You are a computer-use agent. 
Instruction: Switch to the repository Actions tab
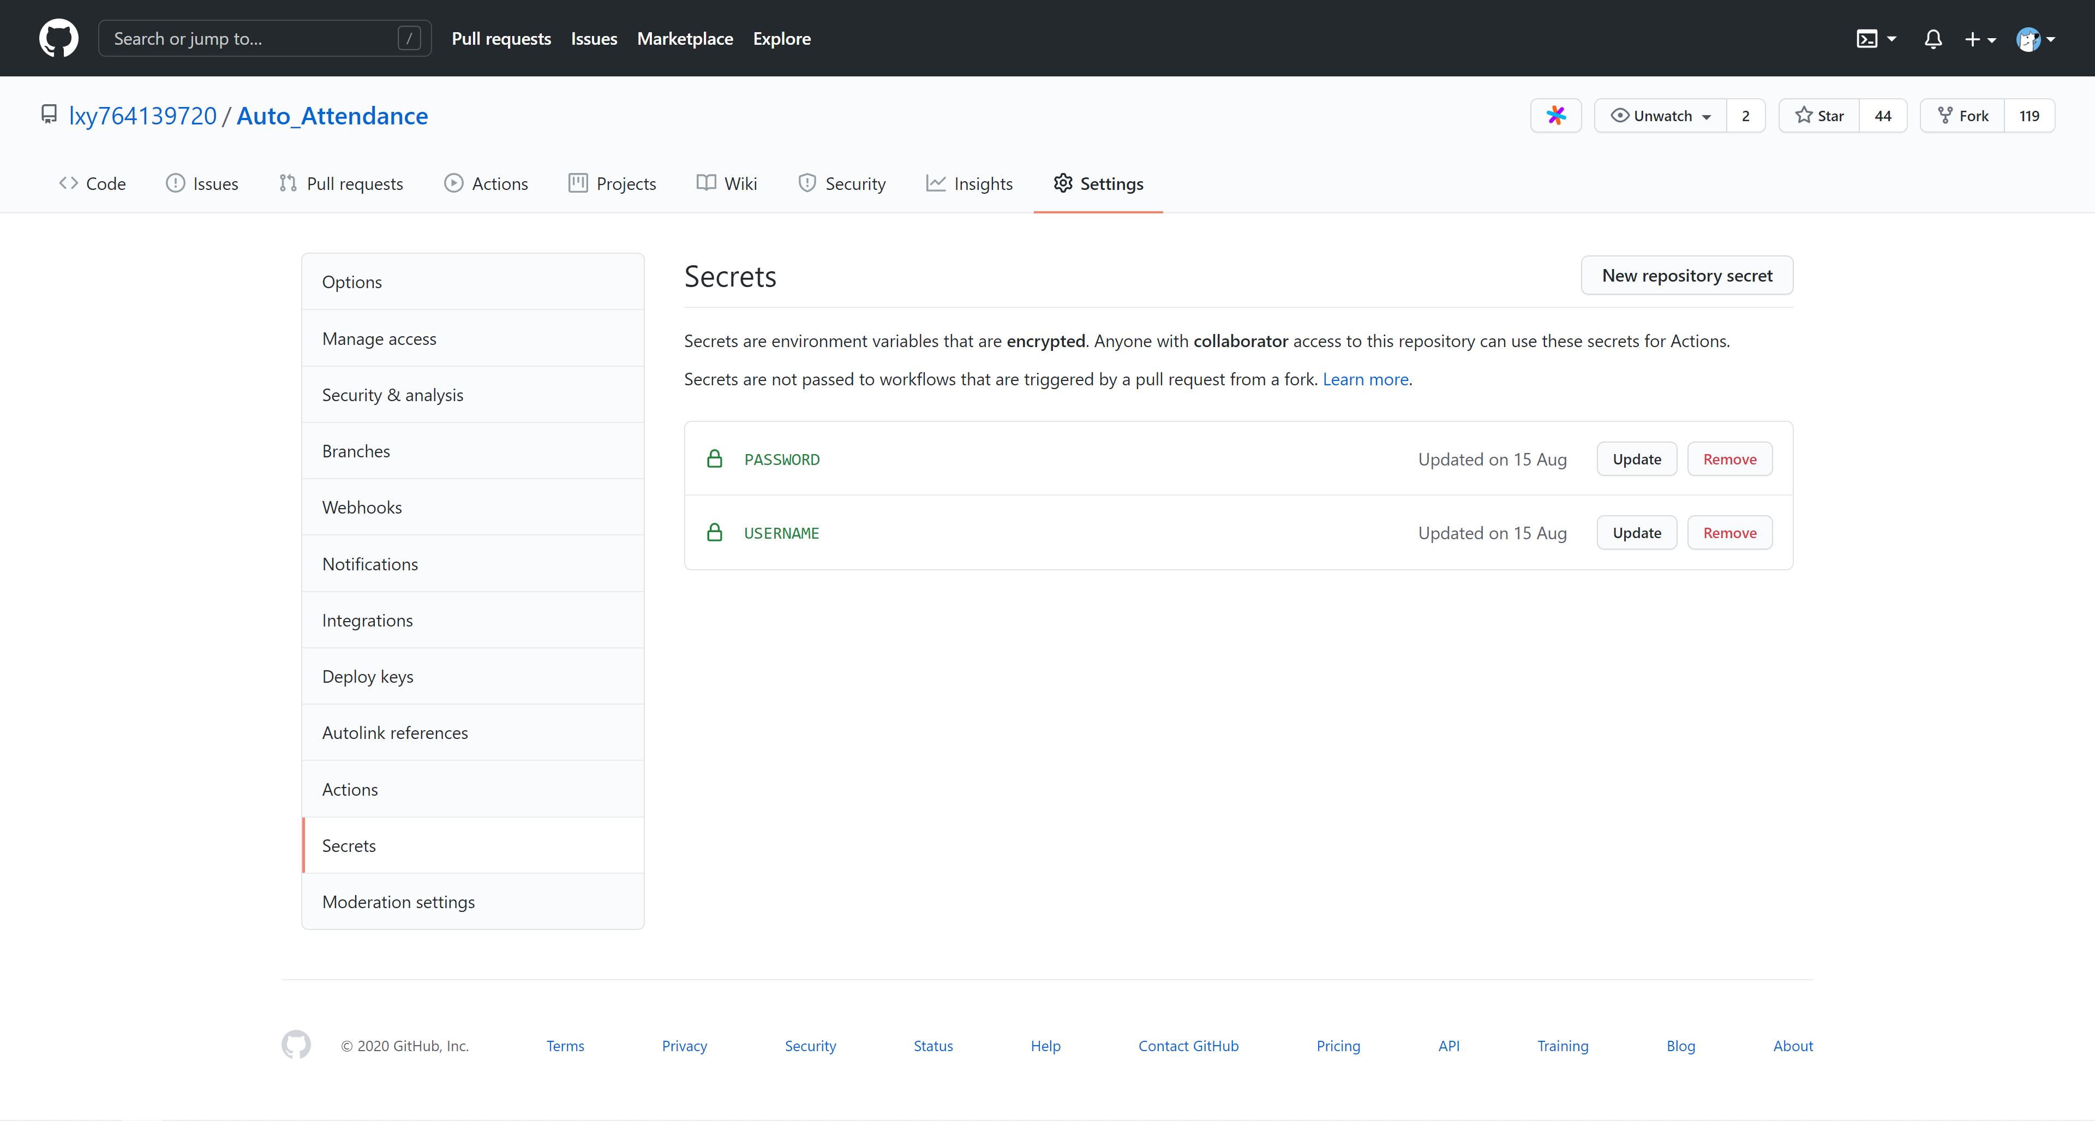486,184
